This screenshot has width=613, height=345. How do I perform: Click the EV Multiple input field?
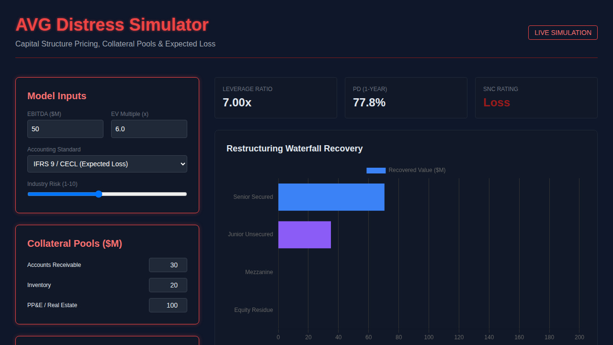click(x=149, y=129)
